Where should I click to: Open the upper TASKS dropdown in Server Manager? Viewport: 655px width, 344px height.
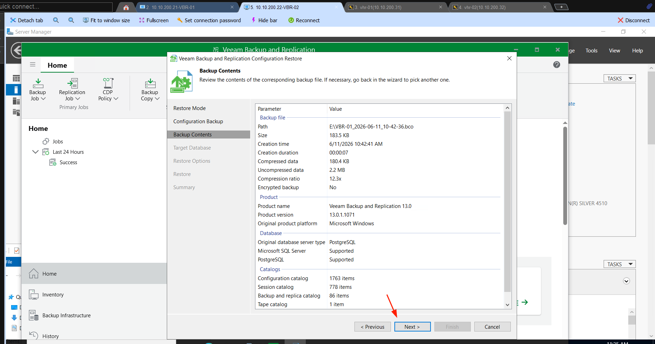[620, 78]
